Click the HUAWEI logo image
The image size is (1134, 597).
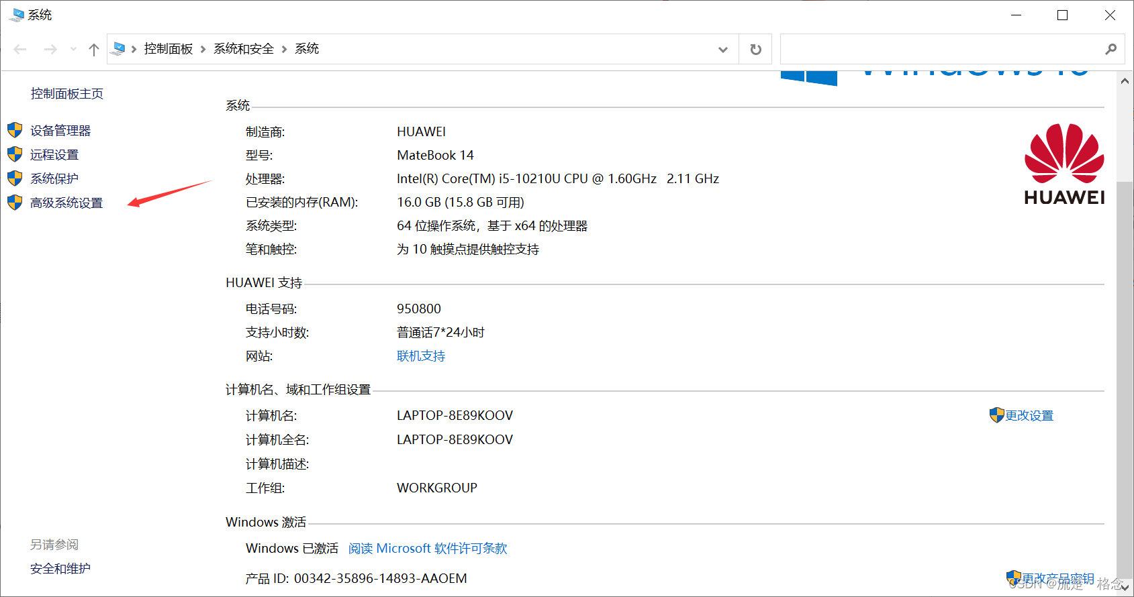tap(1064, 164)
